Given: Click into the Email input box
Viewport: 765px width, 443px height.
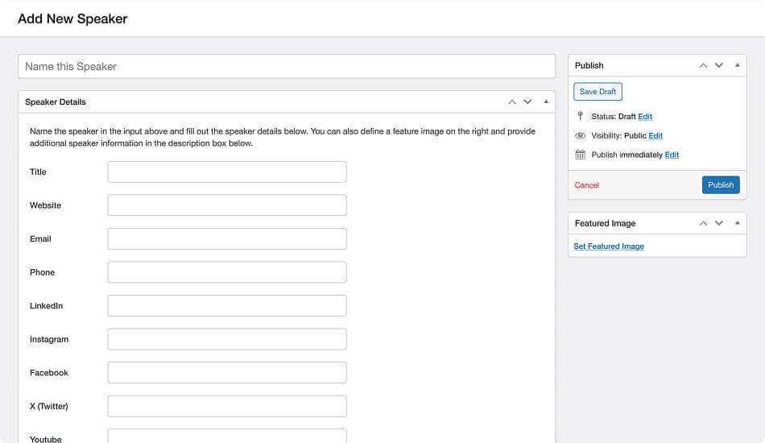Looking at the screenshot, I should pyautogui.click(x=227, y=239).
